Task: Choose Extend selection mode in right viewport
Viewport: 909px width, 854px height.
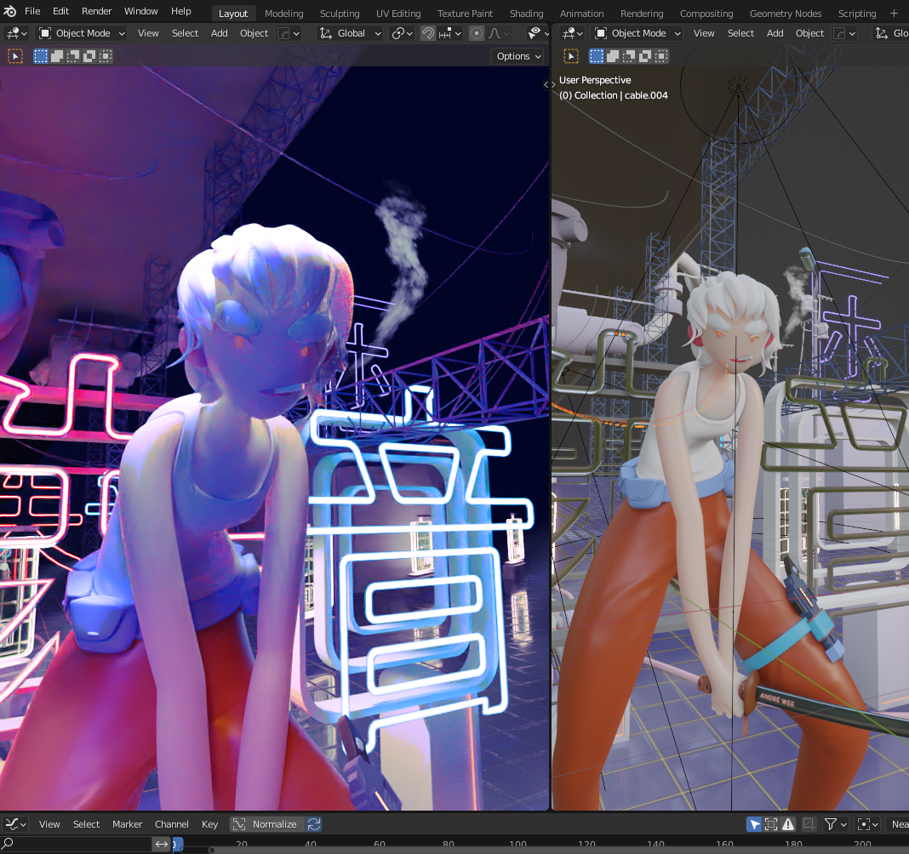Action: click(613, 56)
